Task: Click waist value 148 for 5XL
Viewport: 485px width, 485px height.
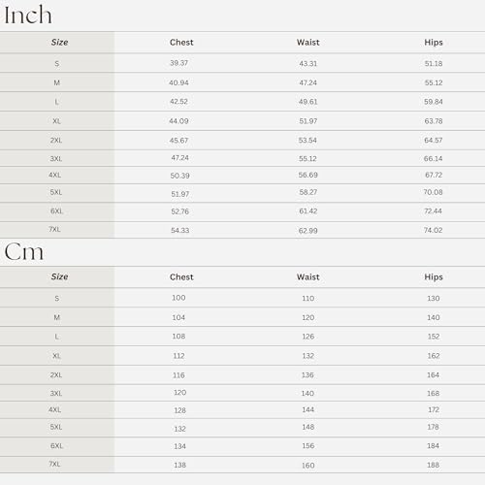Action: 307,427
